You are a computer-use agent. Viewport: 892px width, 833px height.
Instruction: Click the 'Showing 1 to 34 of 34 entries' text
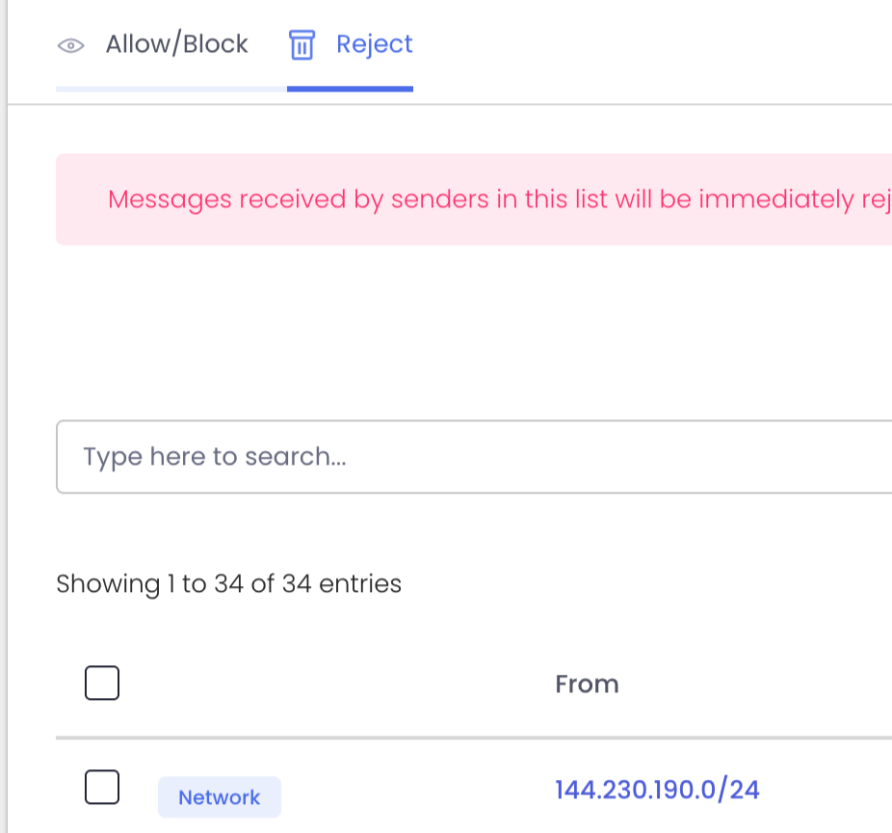228,584
